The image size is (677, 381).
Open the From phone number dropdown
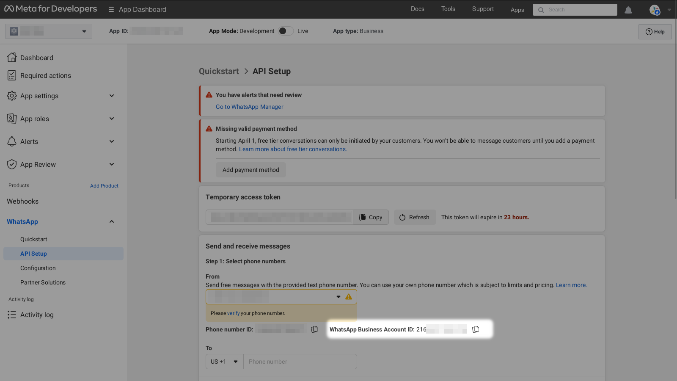click(281, 297)
